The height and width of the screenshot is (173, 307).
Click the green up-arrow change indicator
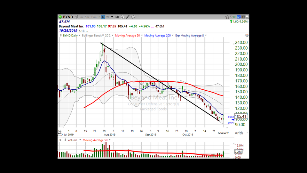(231, 21)
